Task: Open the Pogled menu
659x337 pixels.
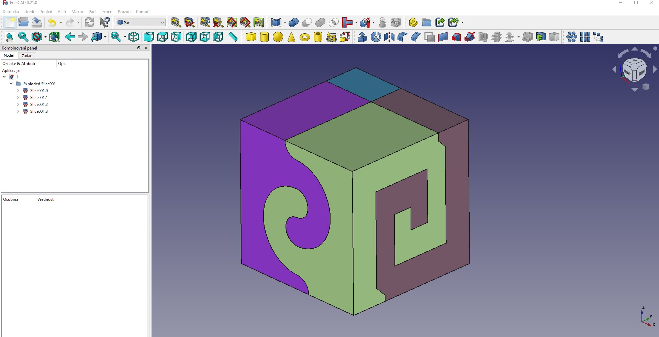Action: point(46,12)
